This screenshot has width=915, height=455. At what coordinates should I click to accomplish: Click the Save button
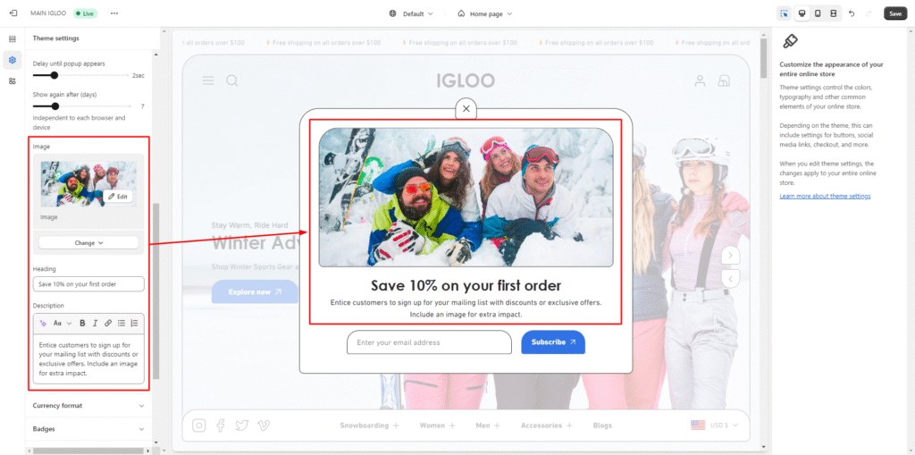click(894, 13)
